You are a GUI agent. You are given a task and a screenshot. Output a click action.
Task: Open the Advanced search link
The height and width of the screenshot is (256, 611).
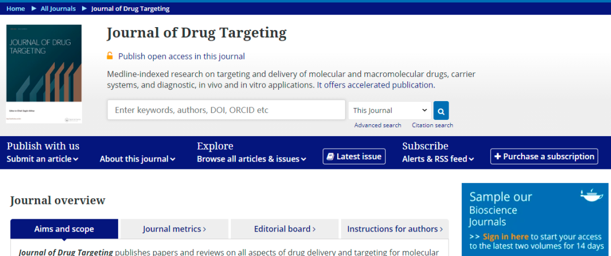click(x=377, y=125)
